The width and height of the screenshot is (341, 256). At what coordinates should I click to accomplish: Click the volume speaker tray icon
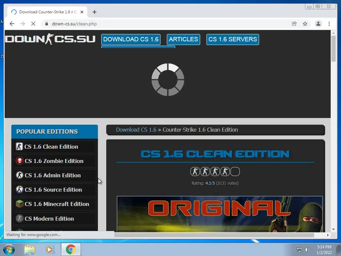(x=307, y=250)
